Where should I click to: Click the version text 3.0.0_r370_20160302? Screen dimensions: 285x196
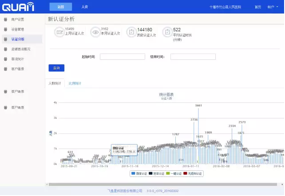[x=162, y=191]
